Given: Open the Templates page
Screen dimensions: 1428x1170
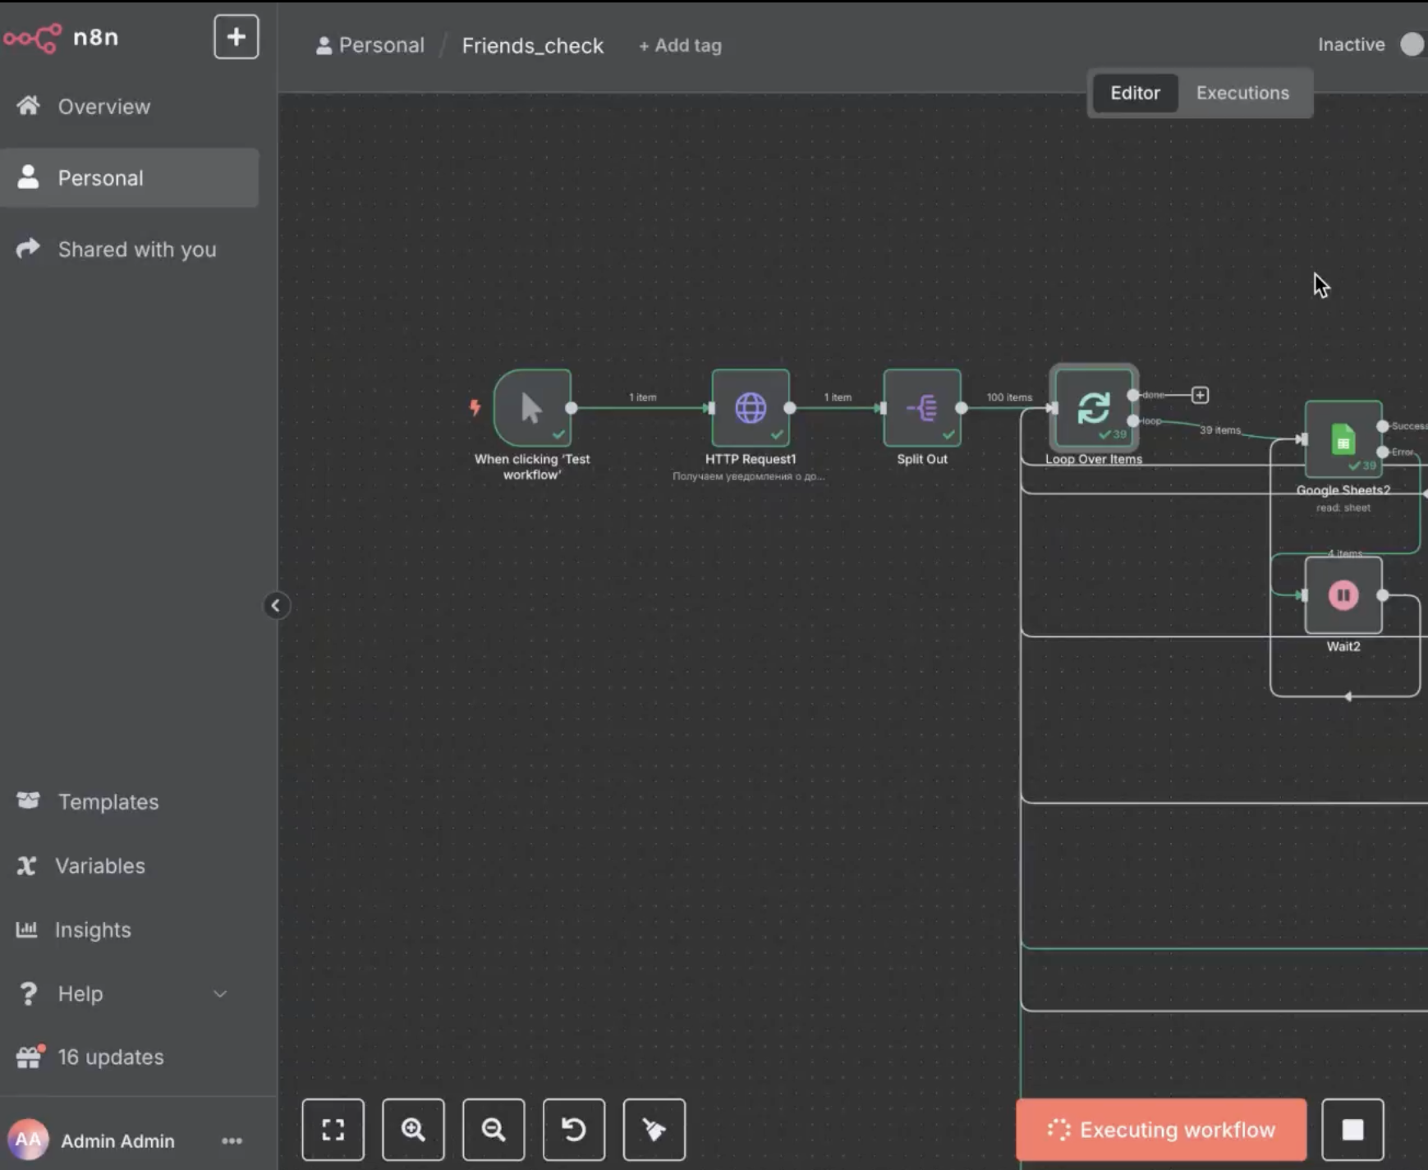Looking at the screenshot, I should pos(108,802).
